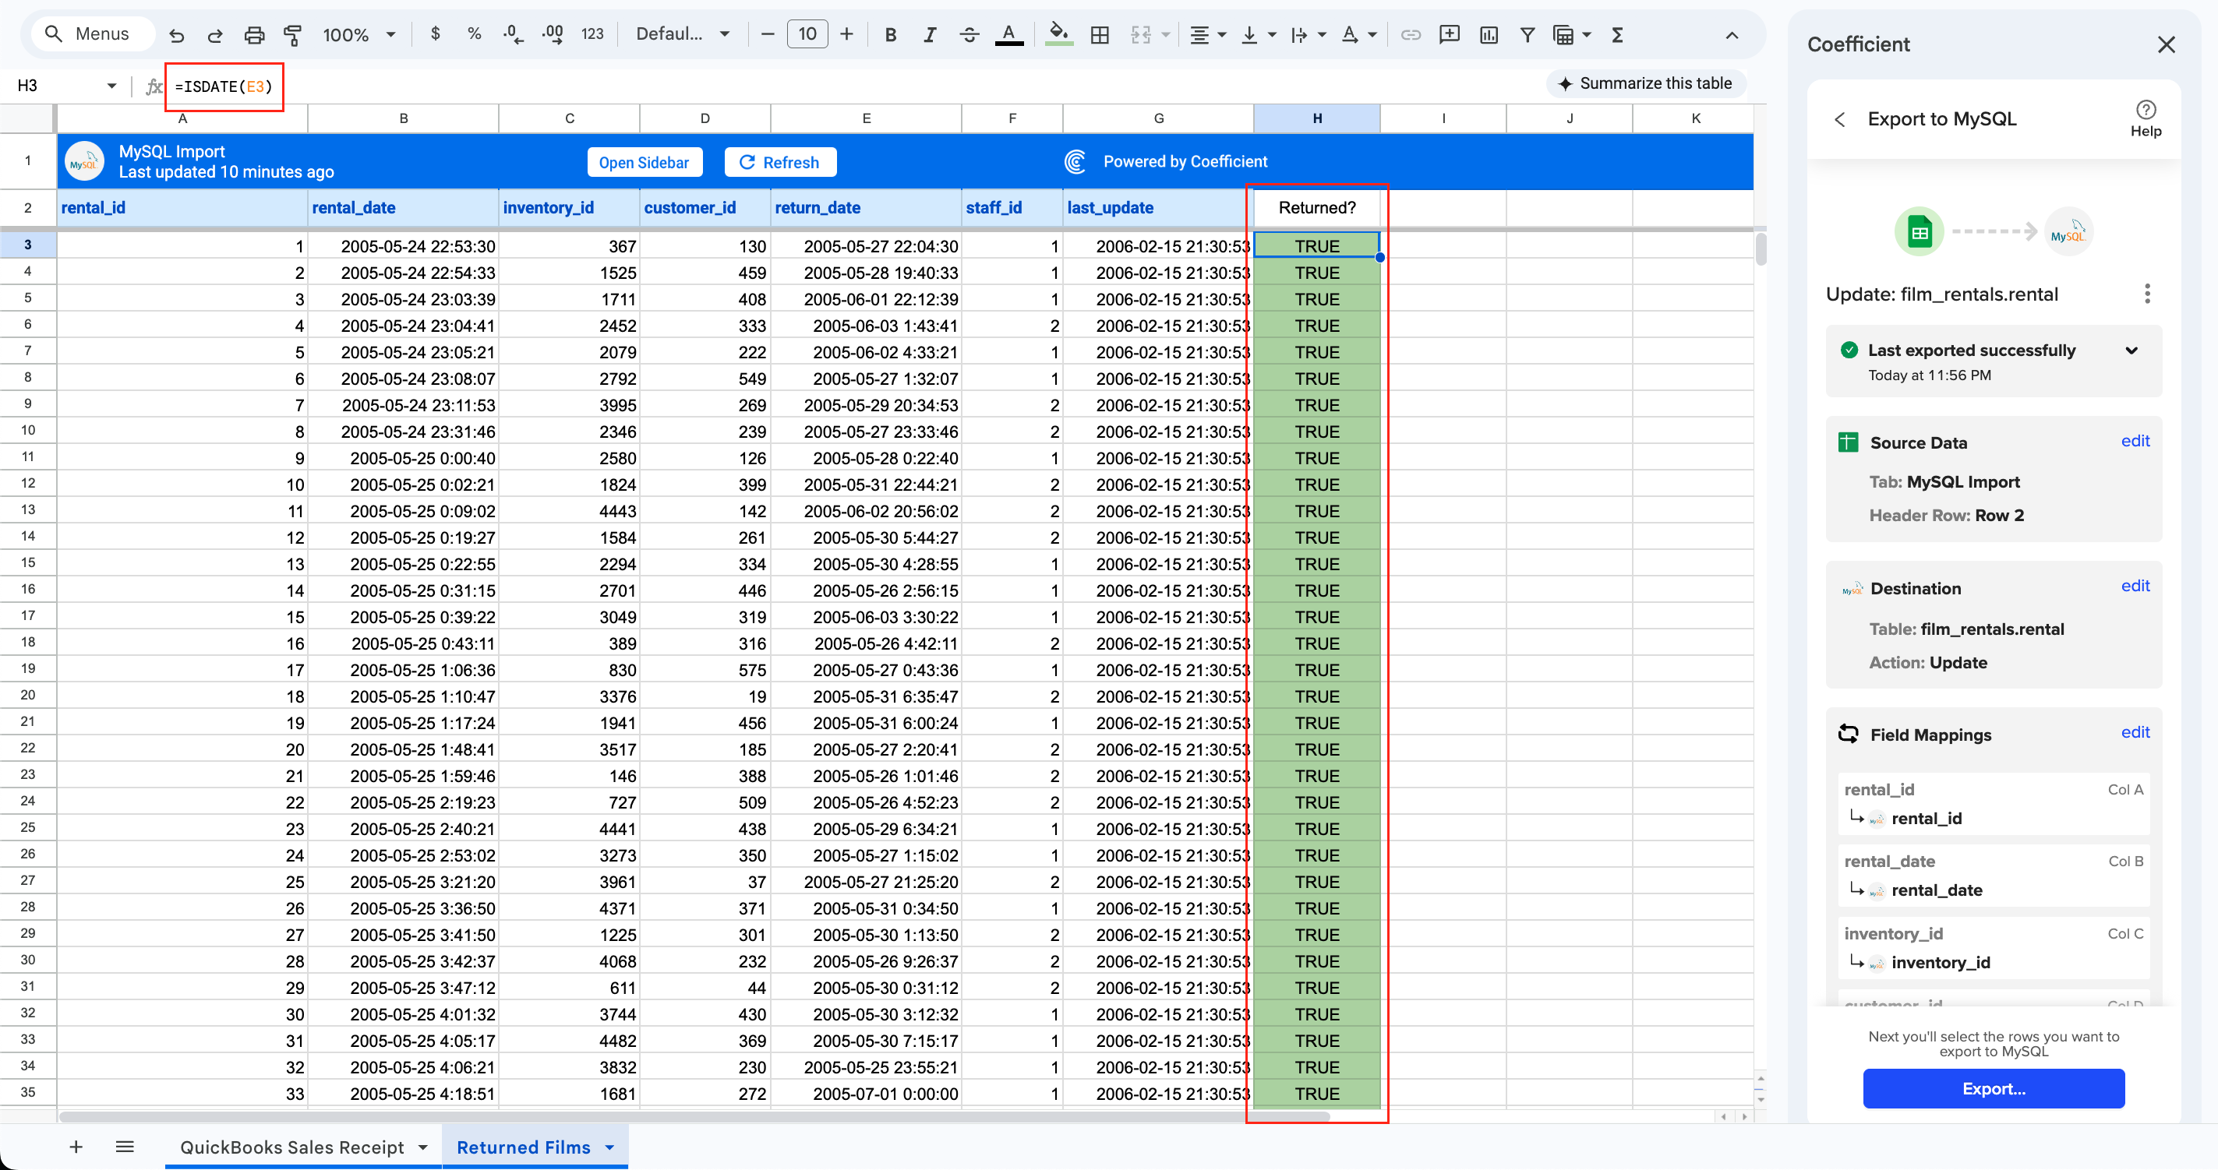Click the Export button in the sidebar

1994,1088
